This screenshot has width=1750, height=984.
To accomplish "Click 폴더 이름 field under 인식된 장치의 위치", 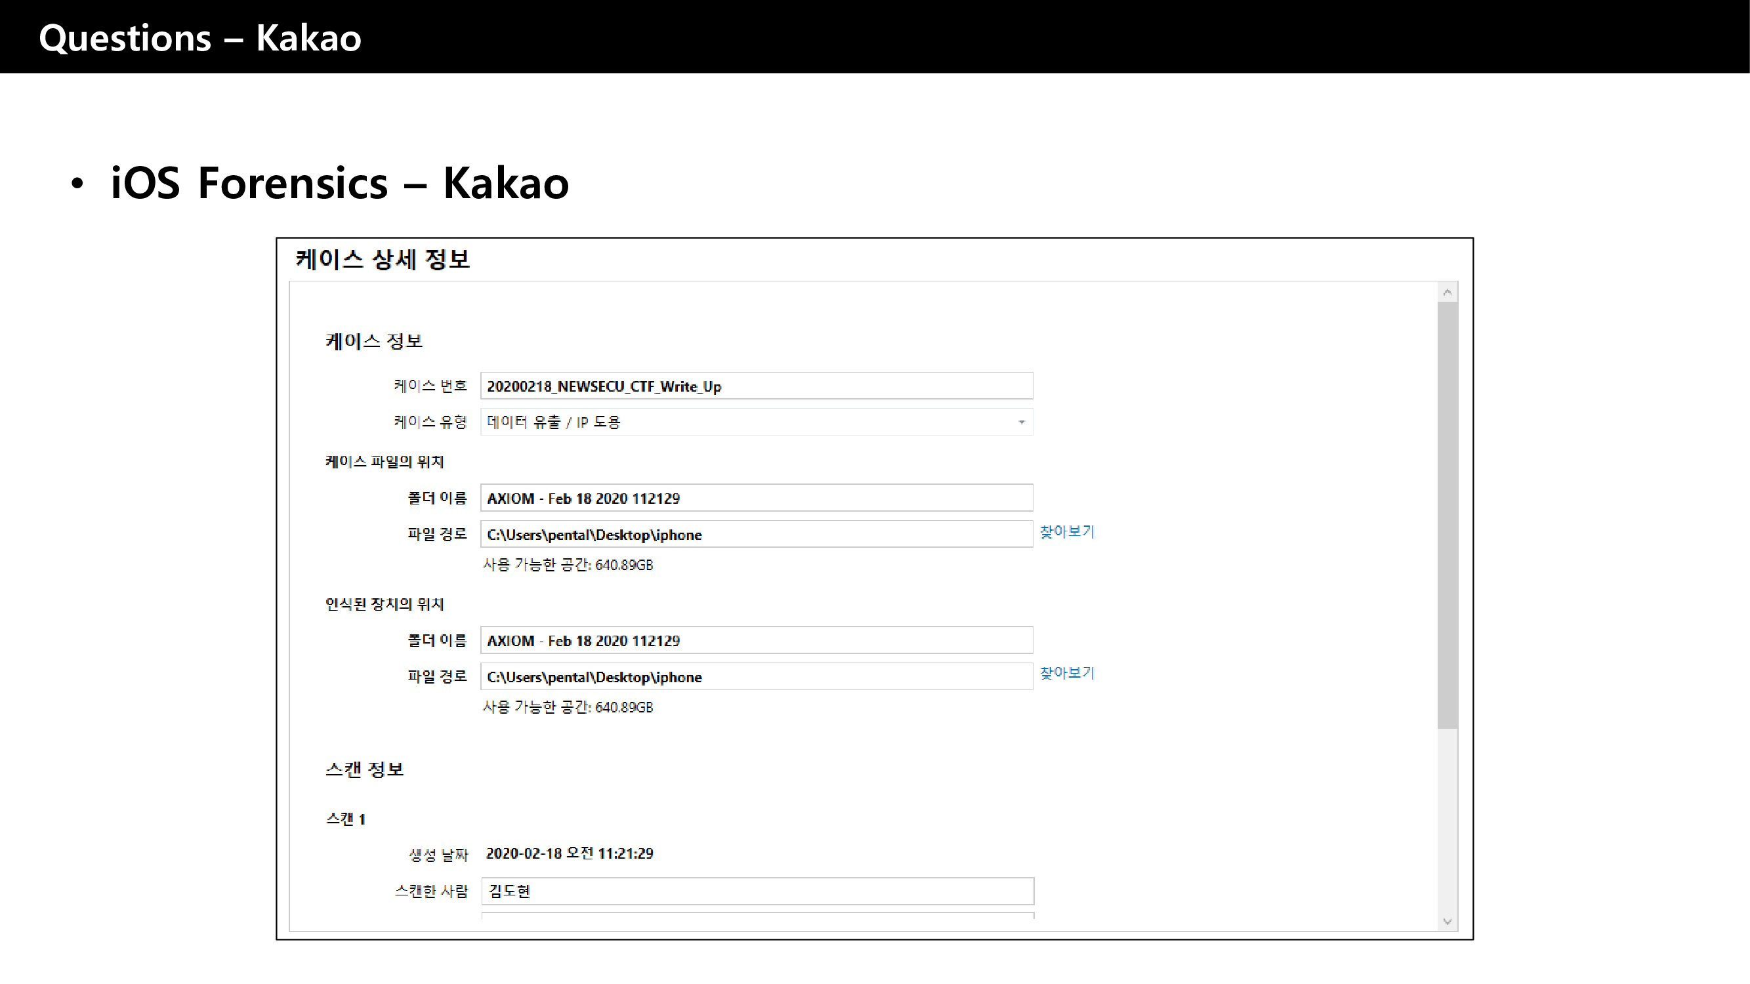I will 756,640.
